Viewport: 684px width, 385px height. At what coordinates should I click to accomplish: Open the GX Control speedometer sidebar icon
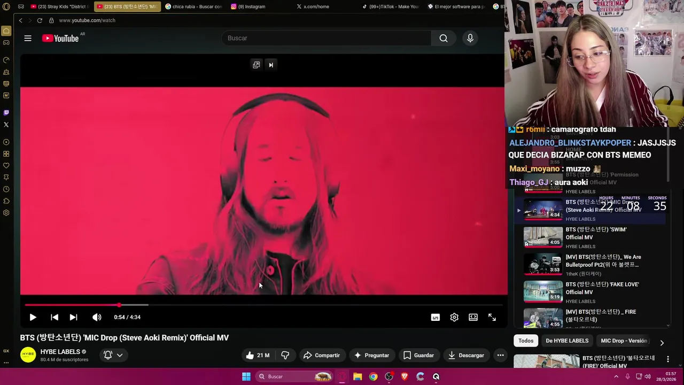tap(6, 60)
